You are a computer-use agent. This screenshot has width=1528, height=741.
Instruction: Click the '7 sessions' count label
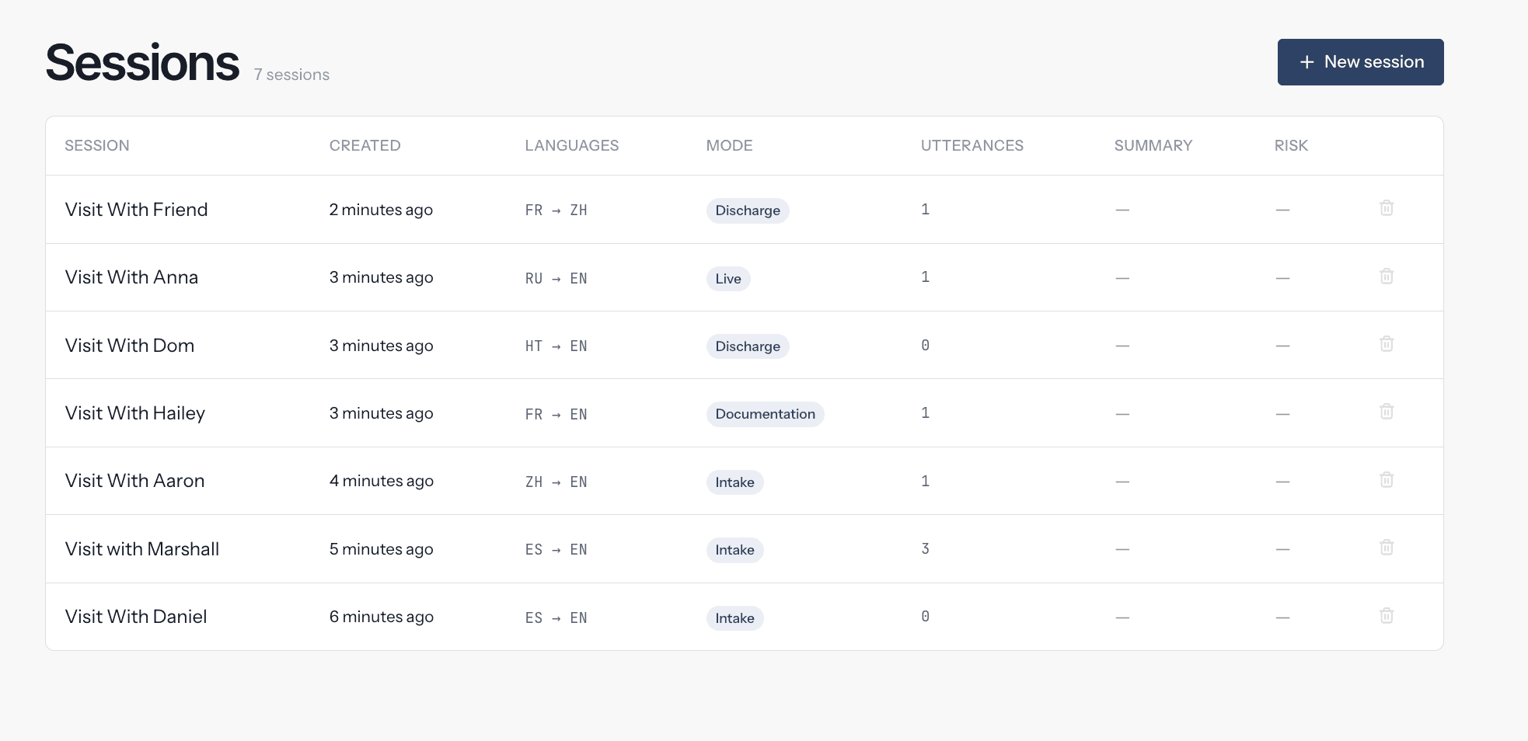coord(291,75)
